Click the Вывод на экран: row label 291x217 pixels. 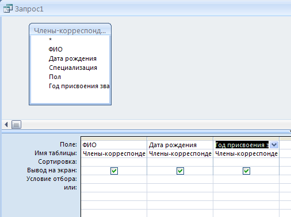click(52, 170)
